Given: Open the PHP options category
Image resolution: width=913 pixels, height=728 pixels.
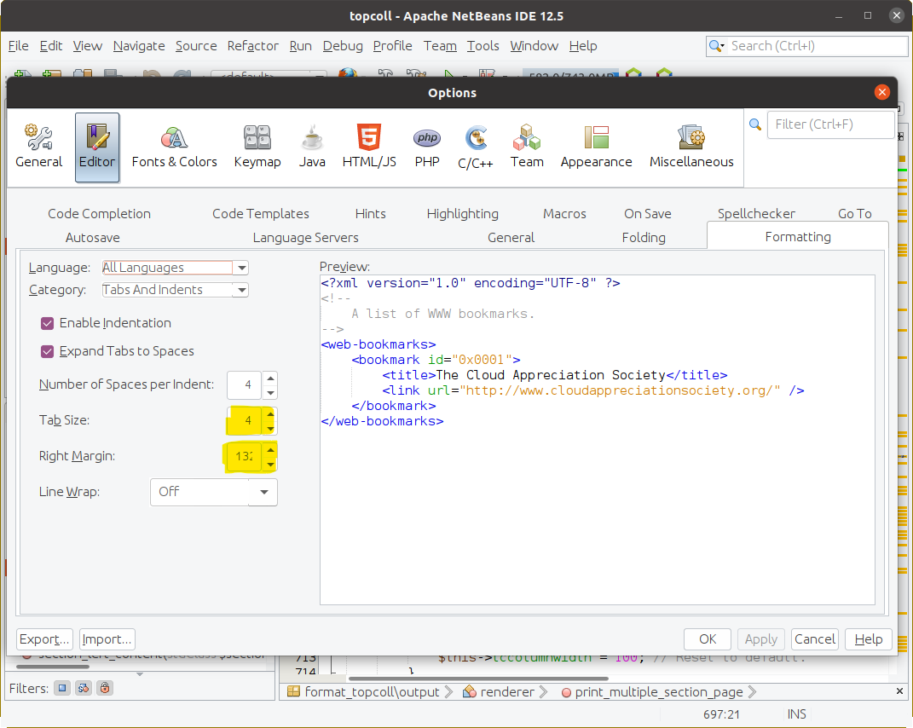Looking at the screenshot, I should 427,147.
